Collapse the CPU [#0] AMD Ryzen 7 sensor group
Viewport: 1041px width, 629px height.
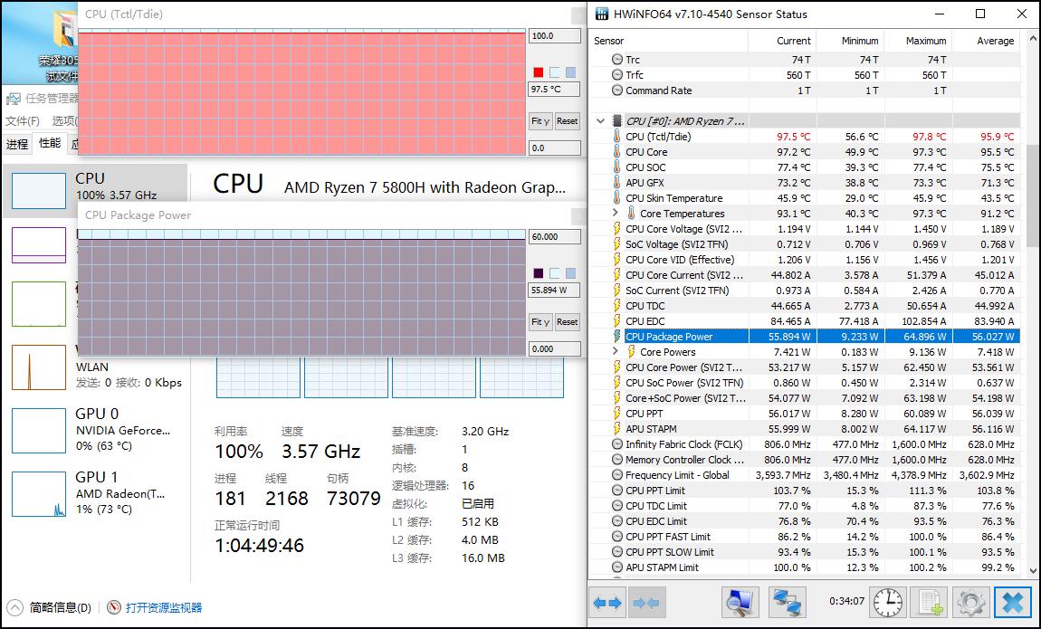(600, 120)
